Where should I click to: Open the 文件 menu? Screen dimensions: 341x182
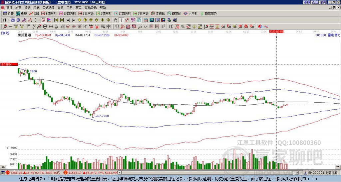(x=9, y=8)
